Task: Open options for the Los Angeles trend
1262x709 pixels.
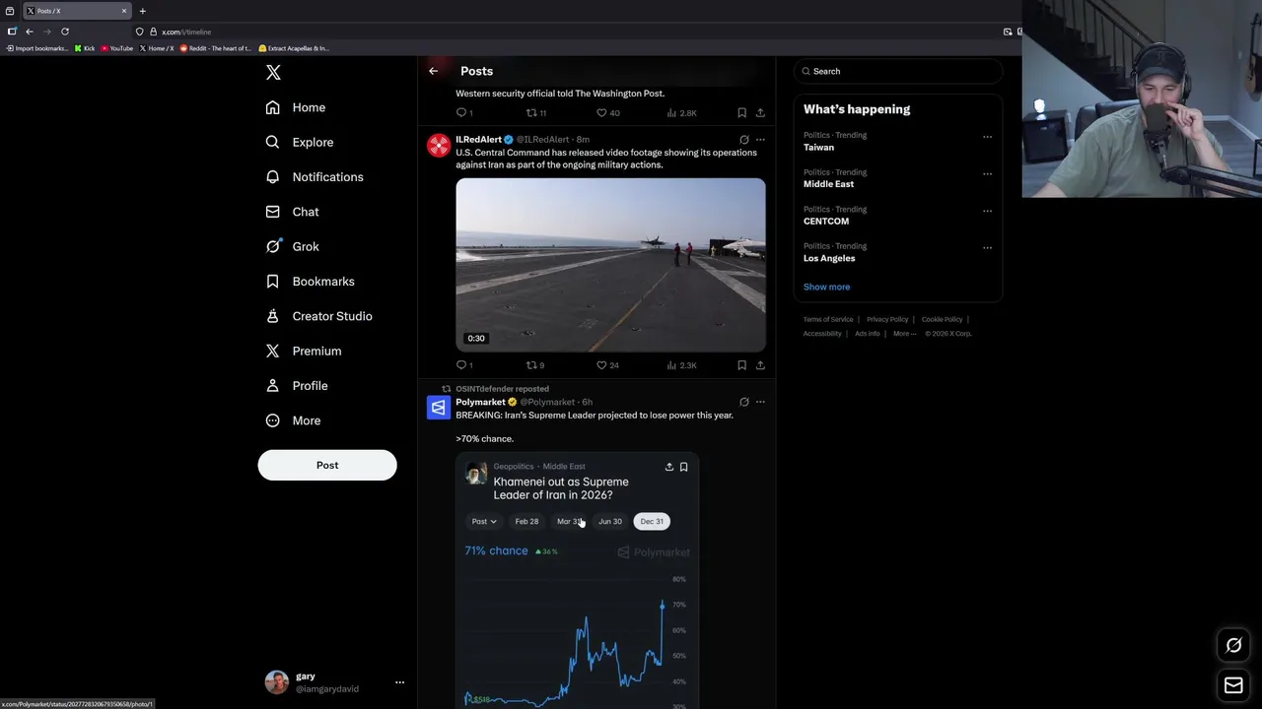Action: [987, 247]
